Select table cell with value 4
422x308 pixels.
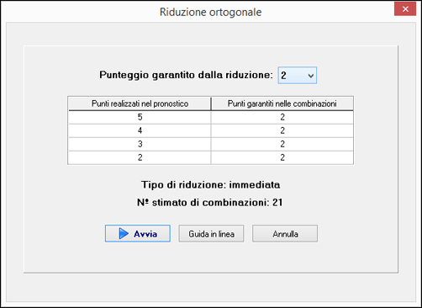140,130
